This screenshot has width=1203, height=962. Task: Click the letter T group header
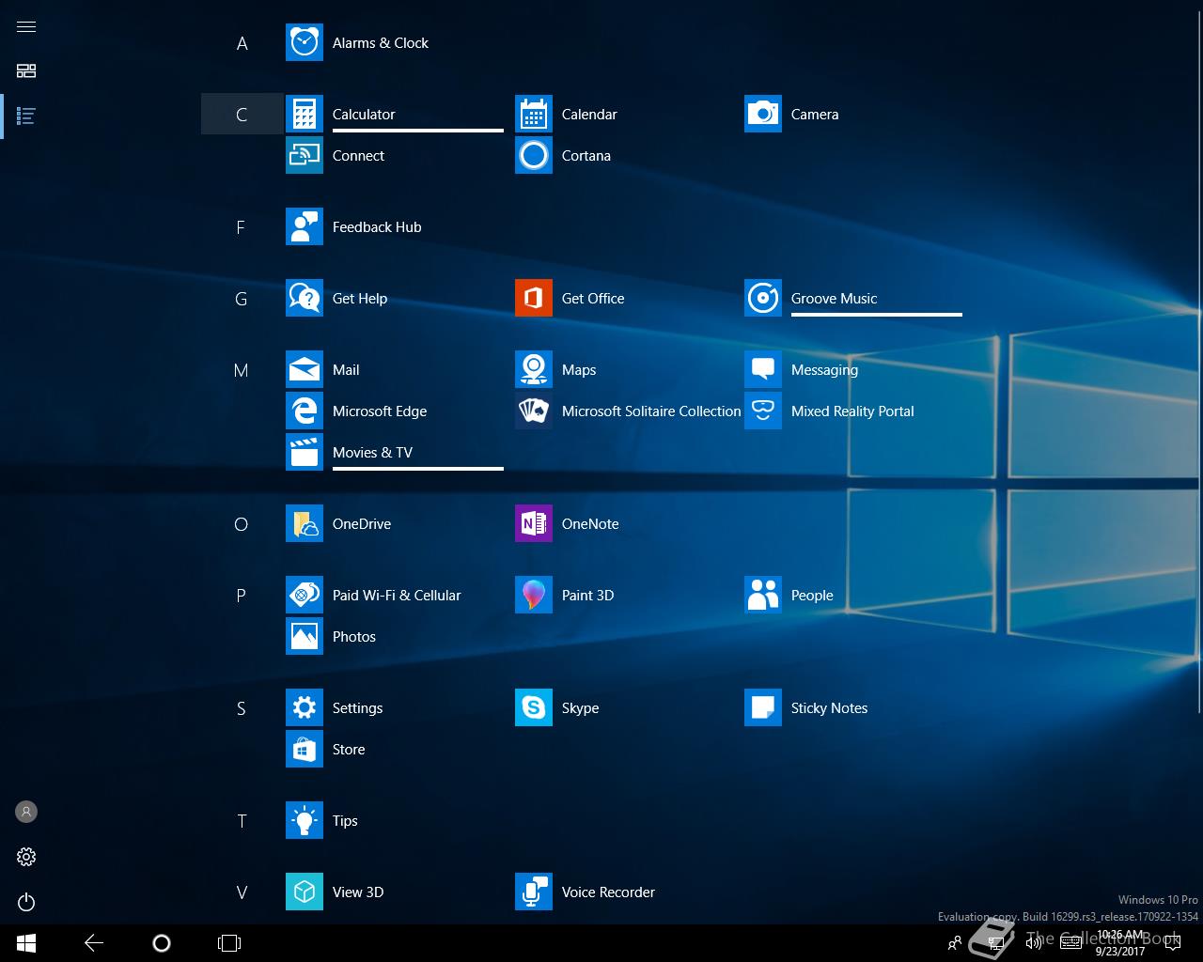[x=242, y=821]
